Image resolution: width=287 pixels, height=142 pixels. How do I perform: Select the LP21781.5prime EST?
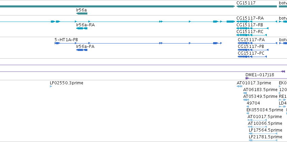(263, 140)
